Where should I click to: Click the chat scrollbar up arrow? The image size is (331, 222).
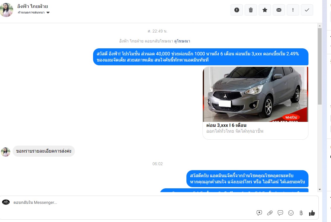tap(320, 26)
